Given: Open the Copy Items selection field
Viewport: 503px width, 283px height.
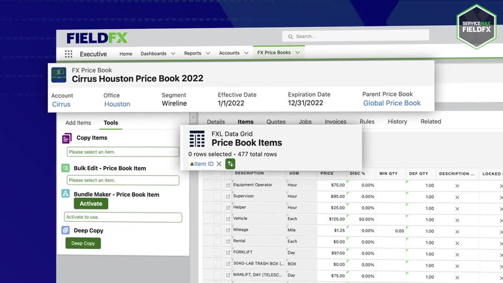Looking at the screenshot, I should tap(123, 152).
